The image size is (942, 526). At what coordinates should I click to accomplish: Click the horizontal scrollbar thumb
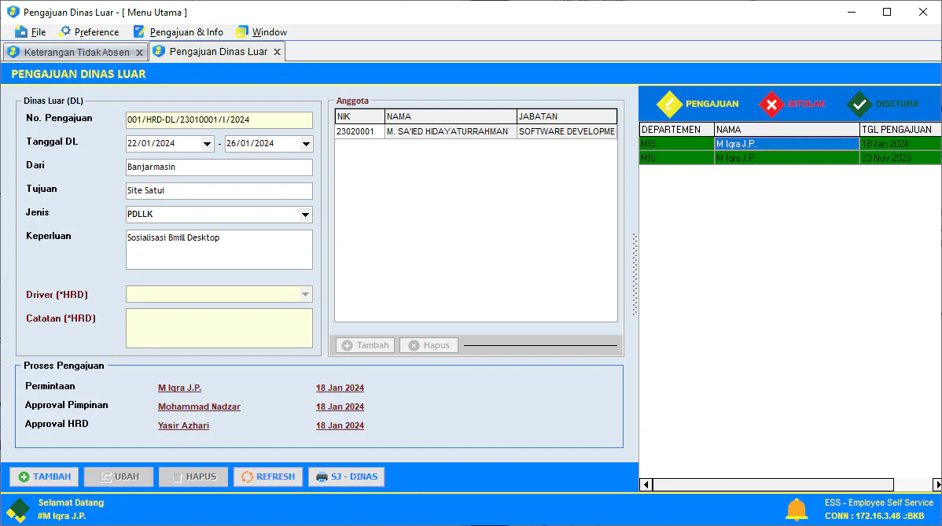point(773,484)
